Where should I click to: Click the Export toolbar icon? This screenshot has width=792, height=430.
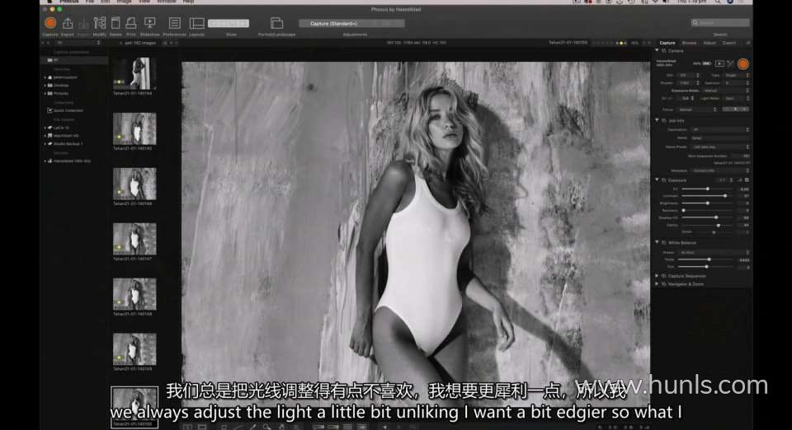[x=67, y=23]
